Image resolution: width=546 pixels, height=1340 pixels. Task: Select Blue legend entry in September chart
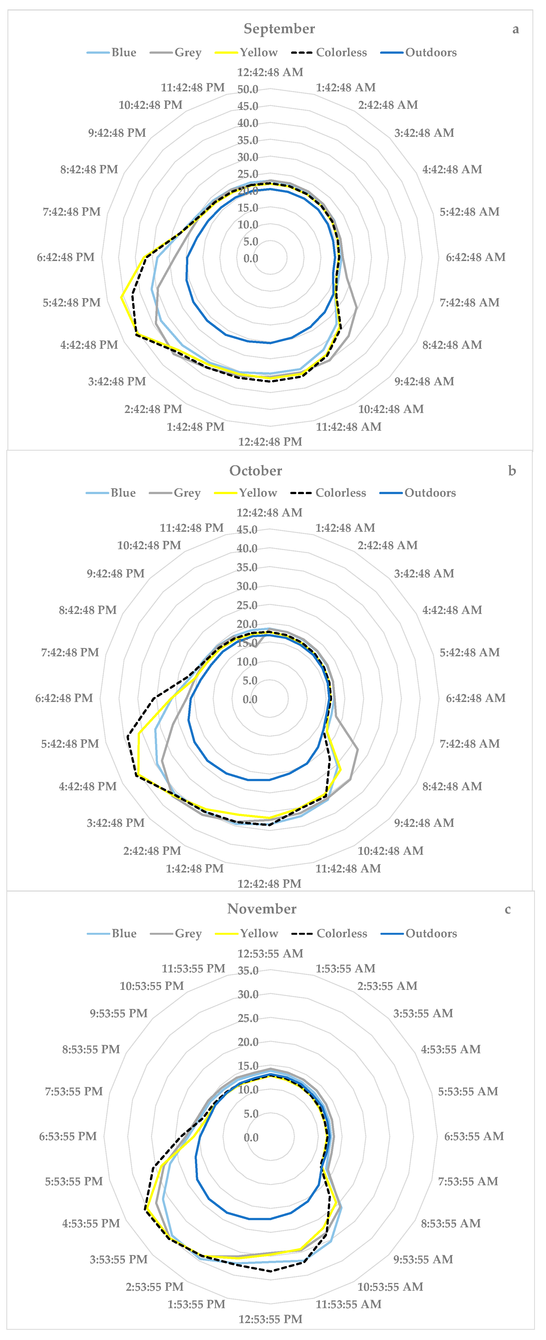tap(124, 53)
